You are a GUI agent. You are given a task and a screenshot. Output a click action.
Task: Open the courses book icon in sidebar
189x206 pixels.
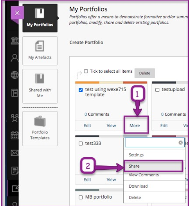point(14,93)
